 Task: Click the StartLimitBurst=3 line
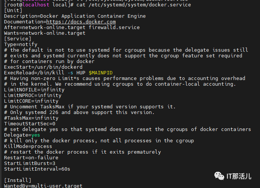pos(29,163)
